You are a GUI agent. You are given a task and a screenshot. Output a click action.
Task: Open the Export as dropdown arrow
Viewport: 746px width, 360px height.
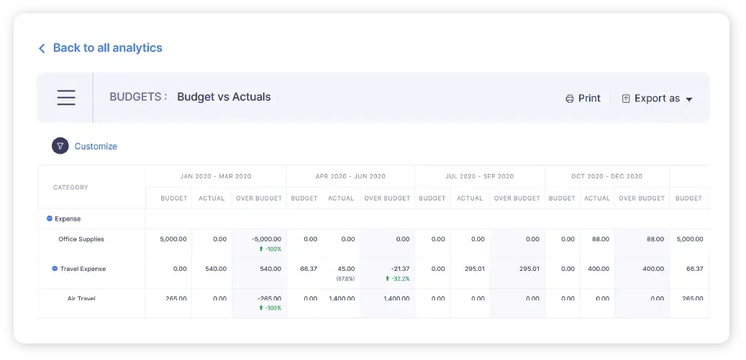(689, 99)
